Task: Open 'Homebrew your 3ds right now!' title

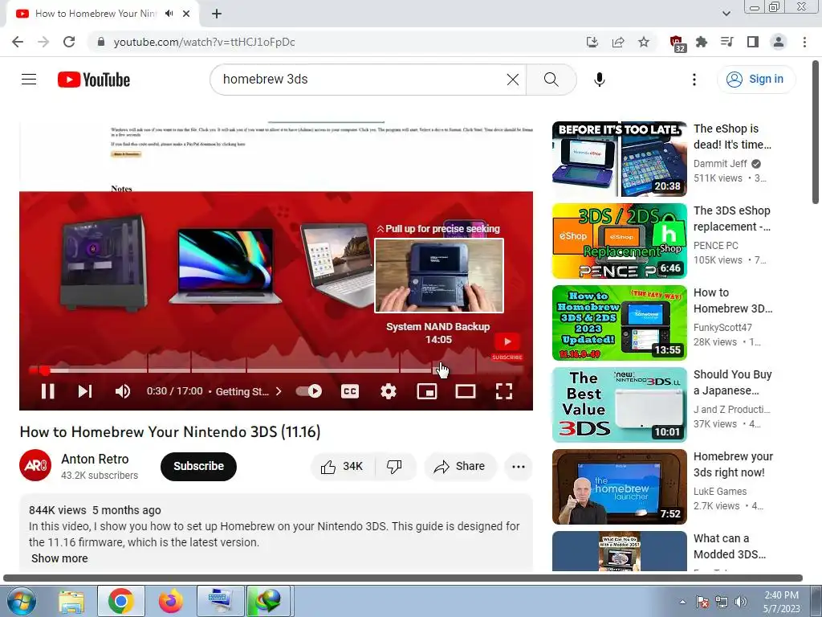Action: 733,464
